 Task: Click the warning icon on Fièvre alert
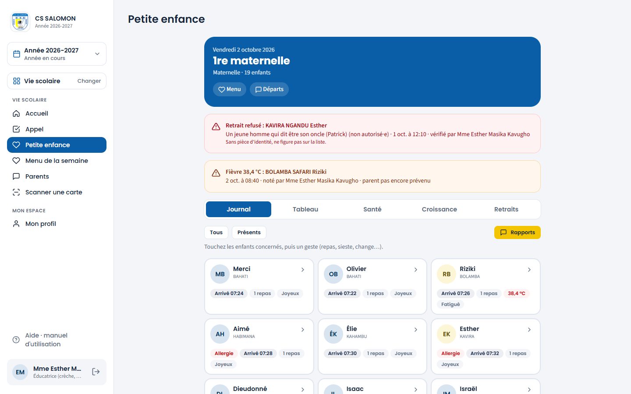tap(216, 173)
